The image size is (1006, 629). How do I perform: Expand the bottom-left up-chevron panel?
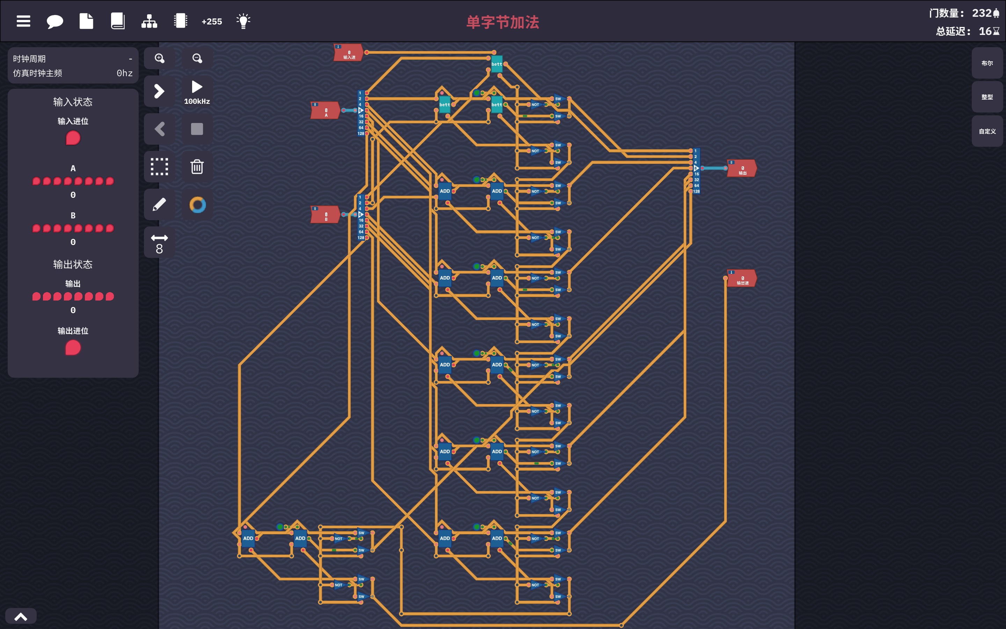pos(21,616)
